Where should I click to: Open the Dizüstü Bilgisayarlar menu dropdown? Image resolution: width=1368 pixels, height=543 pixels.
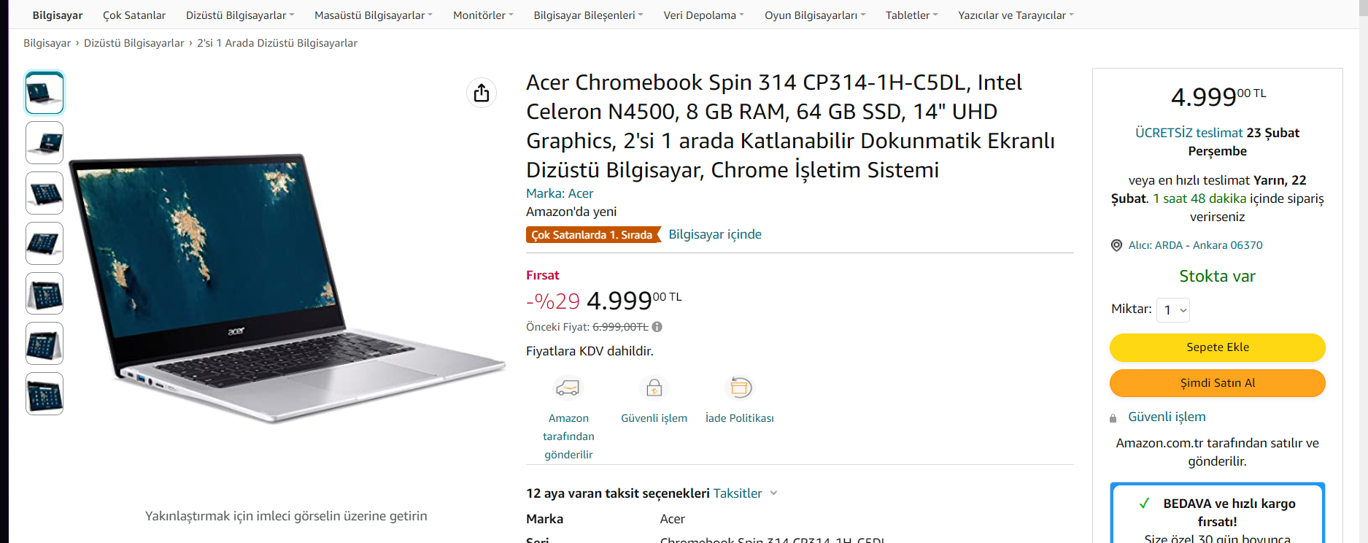coord(240,15)
